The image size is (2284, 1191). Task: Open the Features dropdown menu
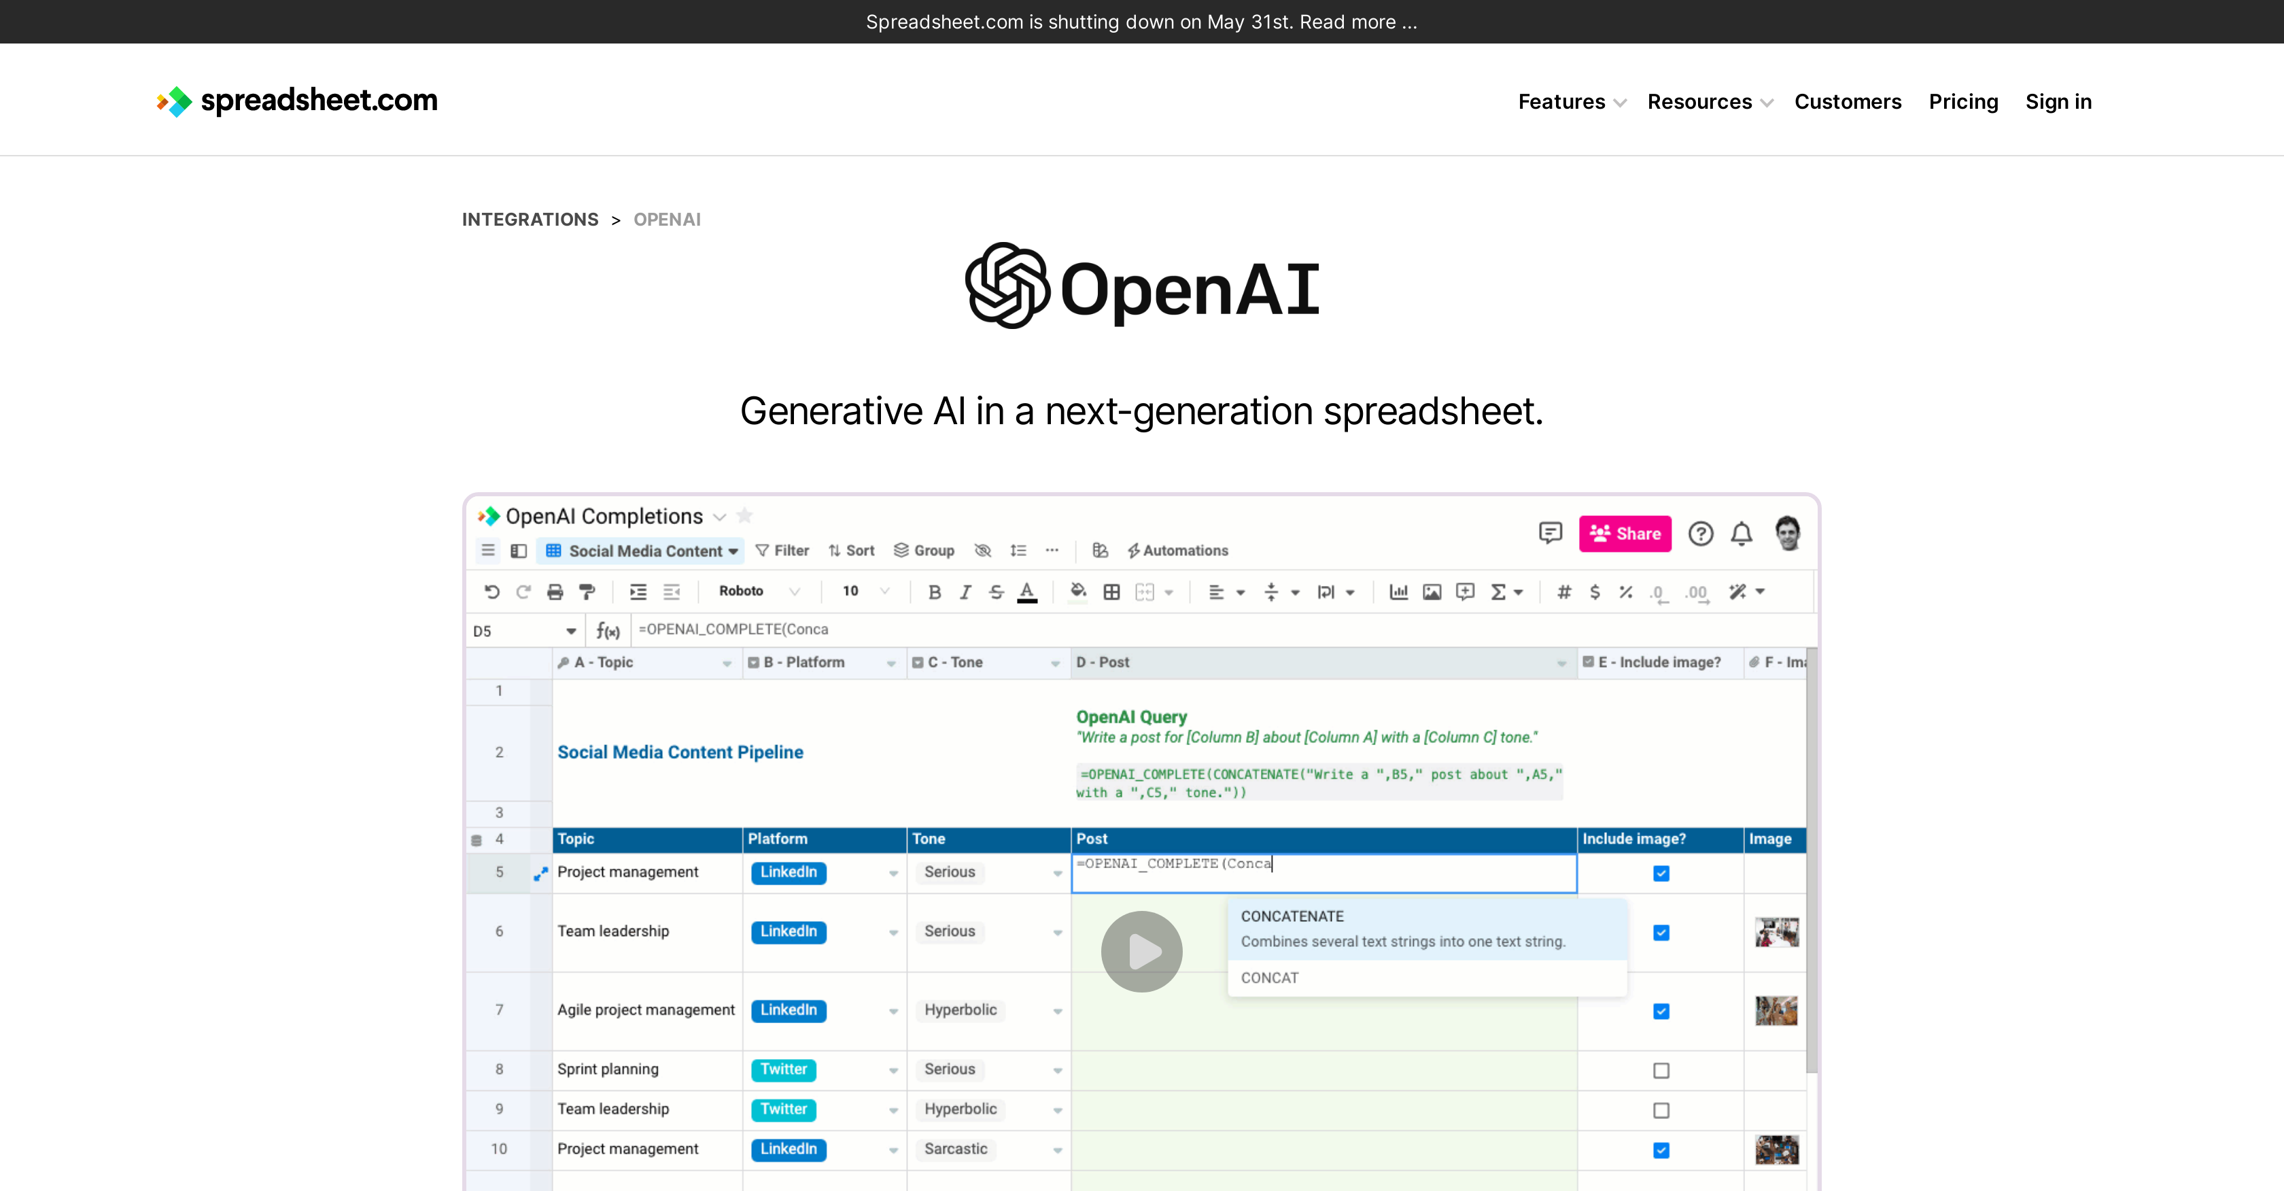pyautogui.click(x=1572, y=102)
